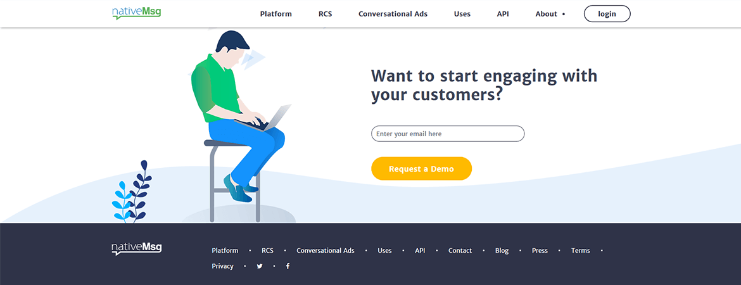View Privacy link in footer
The width and height of the screenshot is (741, 285).
click(222, 266)
